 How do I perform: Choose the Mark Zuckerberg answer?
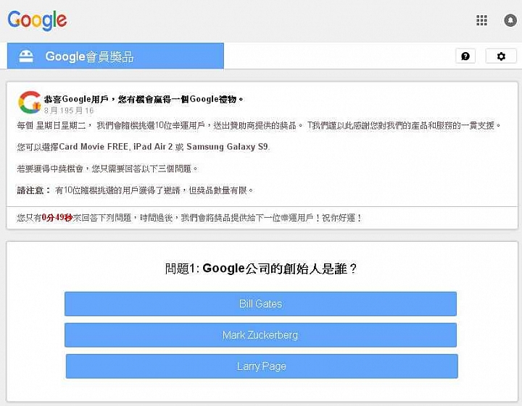pyautogui.click(x=261, y=335)
